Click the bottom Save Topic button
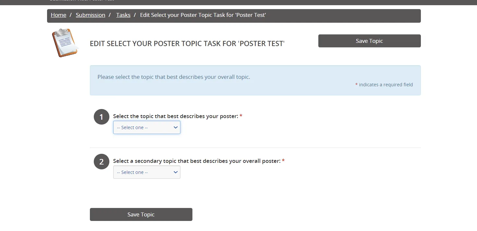The width and height of the screenshot is (477, 231). point(141,214)
